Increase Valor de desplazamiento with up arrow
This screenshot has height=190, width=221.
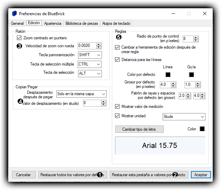coord(104,102)
